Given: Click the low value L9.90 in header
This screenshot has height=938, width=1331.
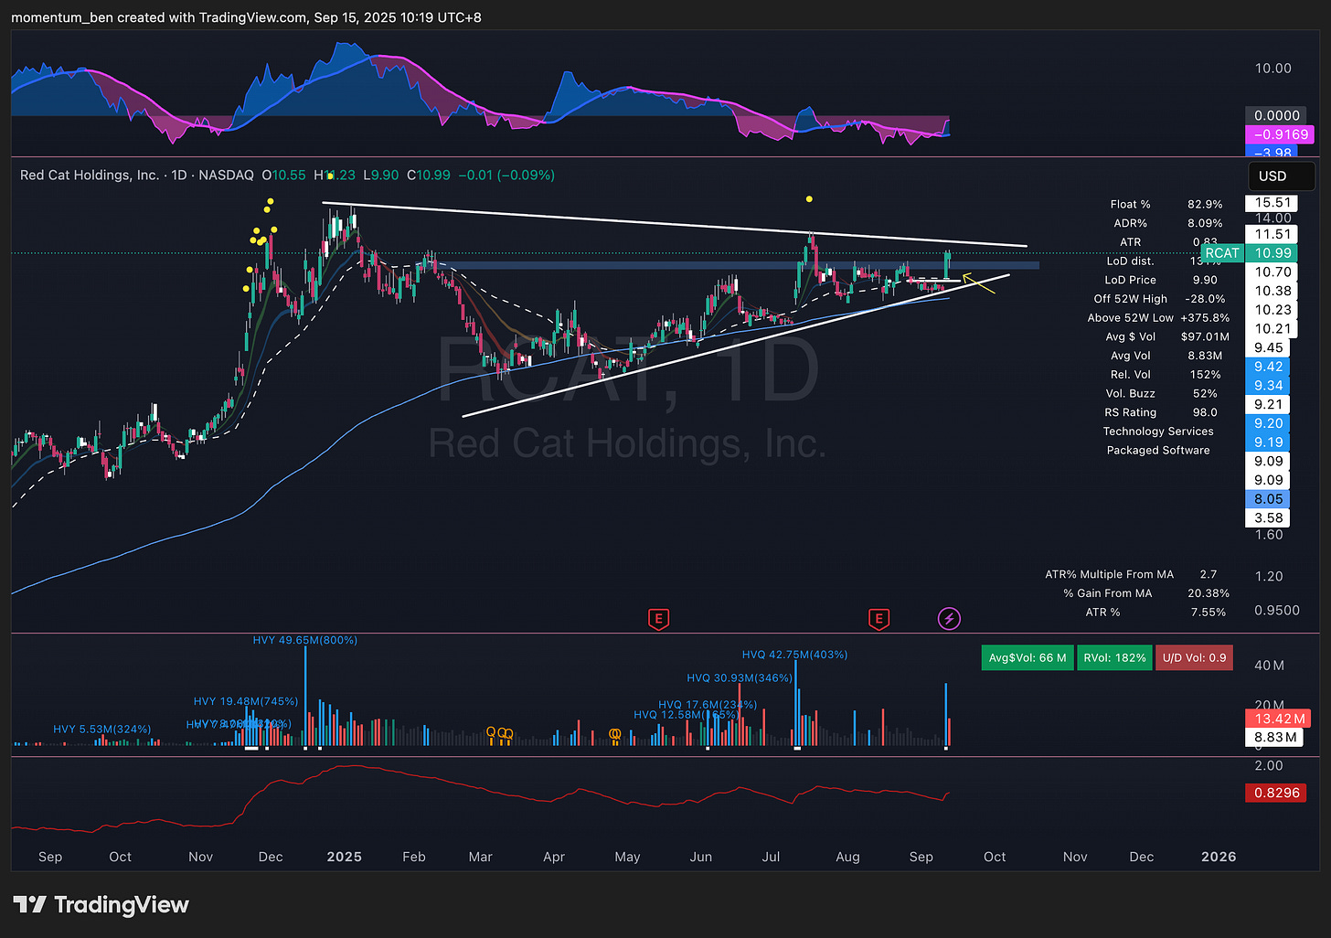Looking at the screenshot, I should (x=381, y=175).
